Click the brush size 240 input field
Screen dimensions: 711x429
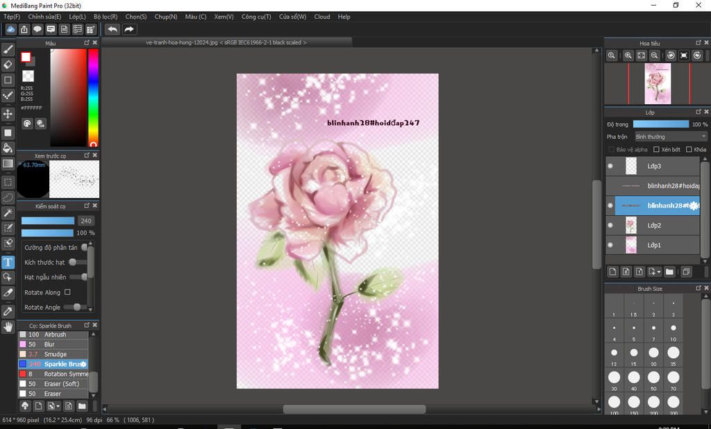tap(86, 221)
